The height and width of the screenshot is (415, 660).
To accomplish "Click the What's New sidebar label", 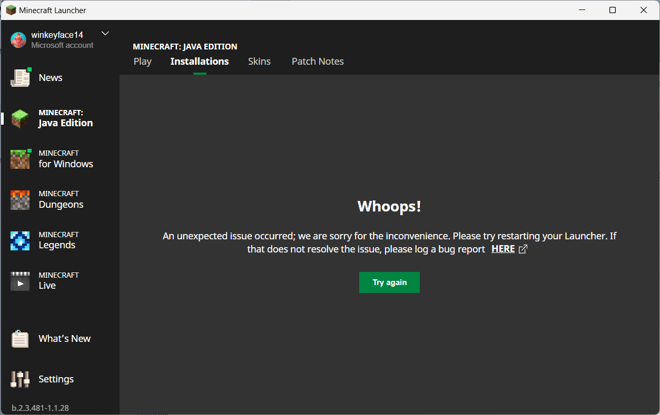I will click(65, 339).
